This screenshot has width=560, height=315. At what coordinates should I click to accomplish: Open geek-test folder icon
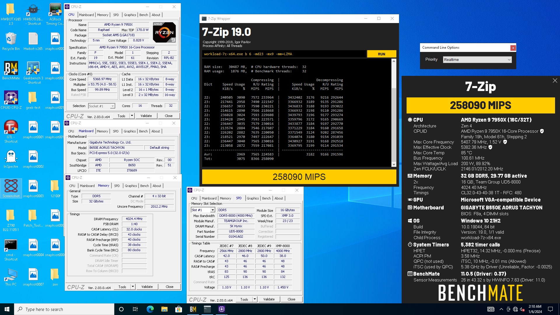point(33,100)
